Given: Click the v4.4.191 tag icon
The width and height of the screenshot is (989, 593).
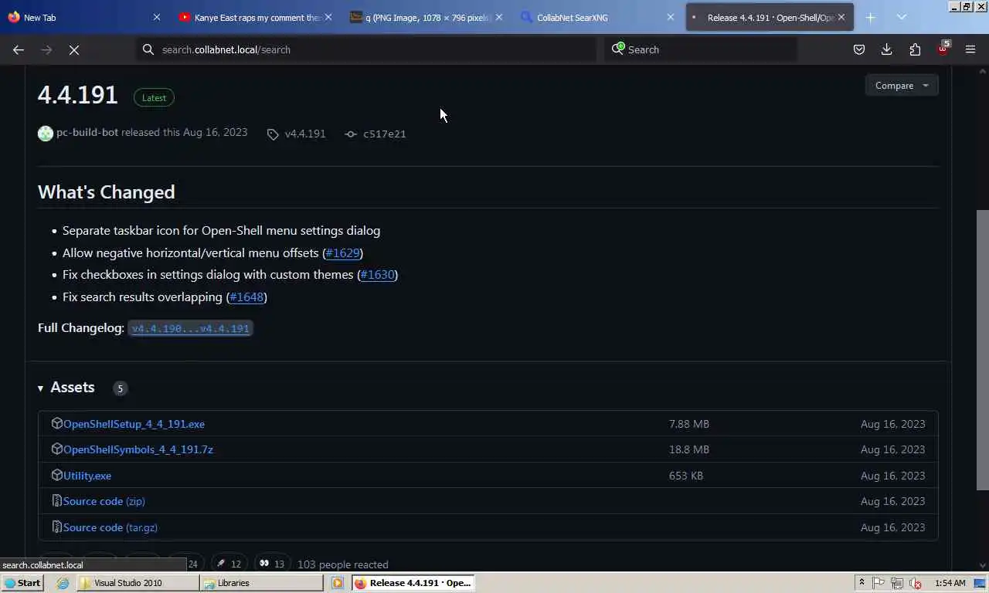Looking at the screenshot, I should (x=273, y=134).
